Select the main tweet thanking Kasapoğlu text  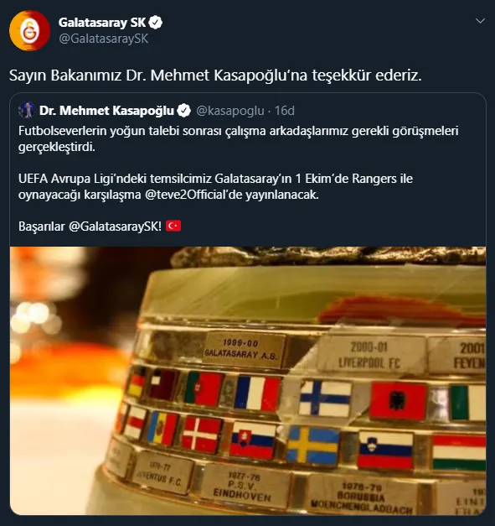point(215,76)
